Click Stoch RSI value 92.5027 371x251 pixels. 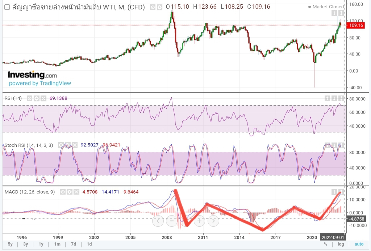pos(89,145)
